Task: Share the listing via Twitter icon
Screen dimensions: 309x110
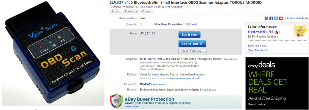Action: click(x=276, y=18)
